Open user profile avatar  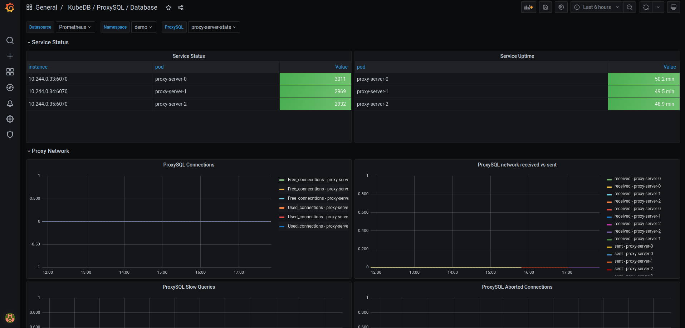(10, 318)
